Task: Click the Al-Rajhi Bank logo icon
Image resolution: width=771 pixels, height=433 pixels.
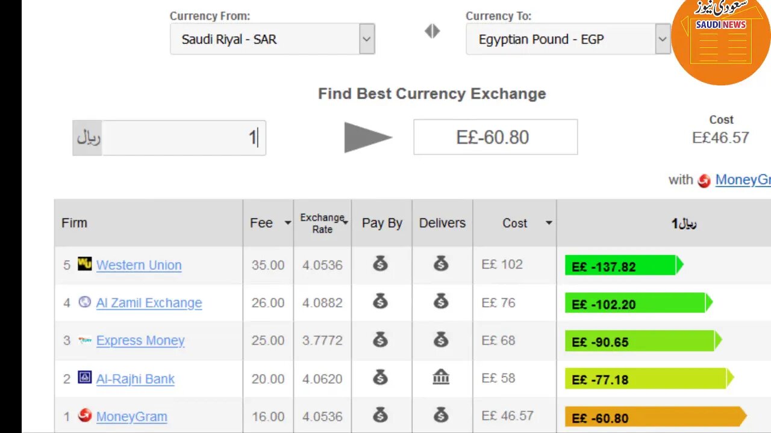Action: pos(85,378)
